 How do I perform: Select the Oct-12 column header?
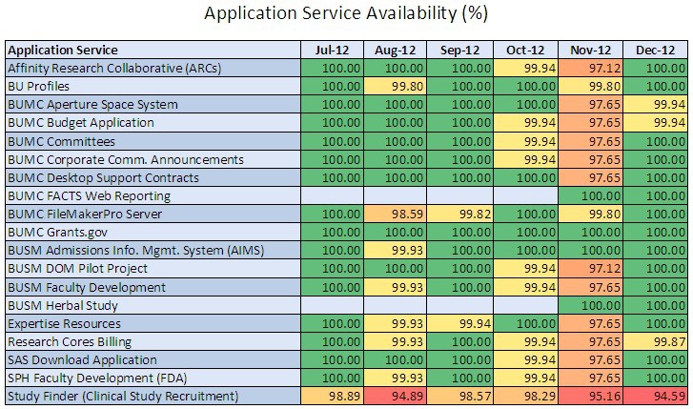(525, 50)
